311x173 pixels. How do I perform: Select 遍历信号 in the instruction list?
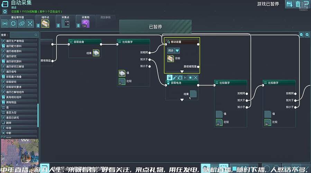point(15,72)
